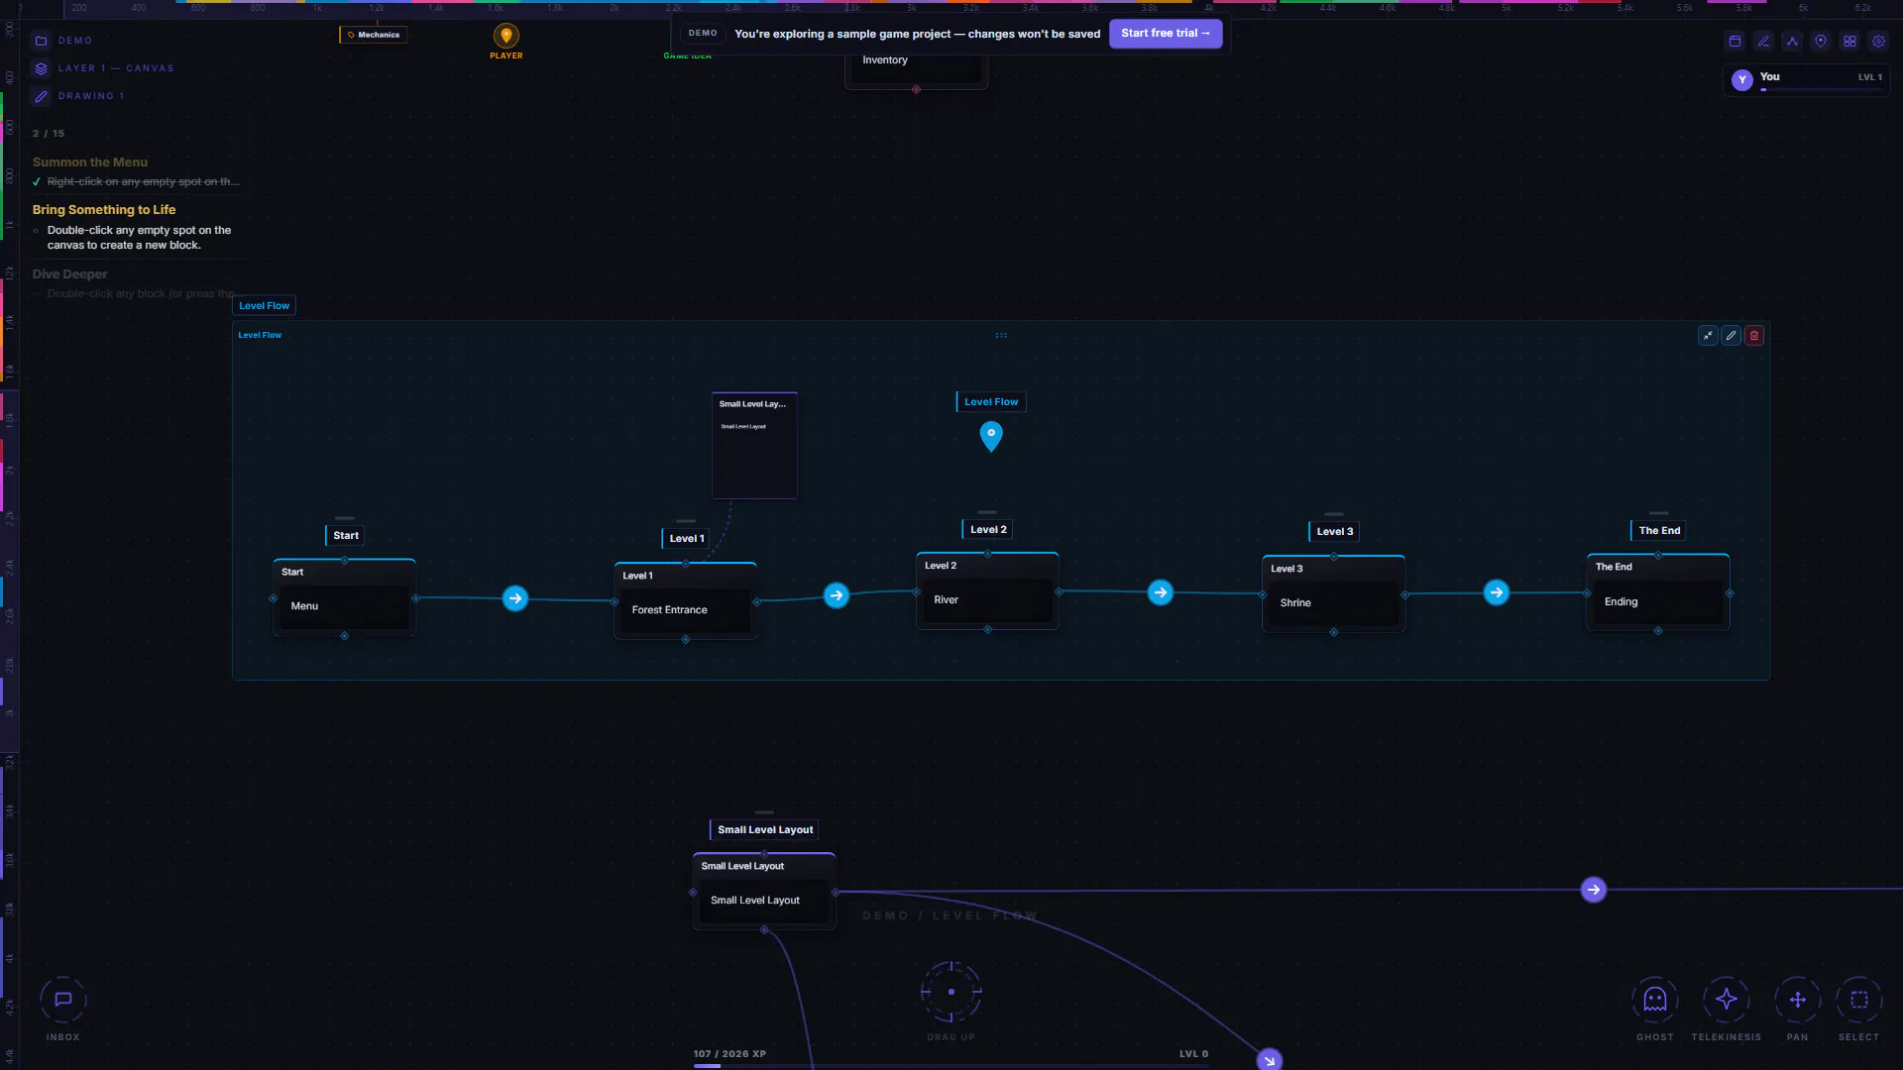The width and height of the screenshot is (1903, 1070).
Task: Click the DEMO badge in the banner
Action: [x=703, y=34]
